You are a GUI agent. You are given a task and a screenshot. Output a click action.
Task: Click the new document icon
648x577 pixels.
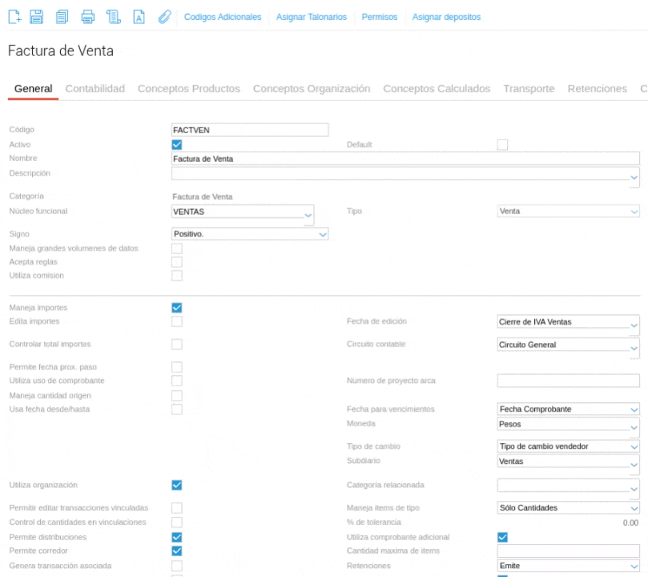pos(15,18)
